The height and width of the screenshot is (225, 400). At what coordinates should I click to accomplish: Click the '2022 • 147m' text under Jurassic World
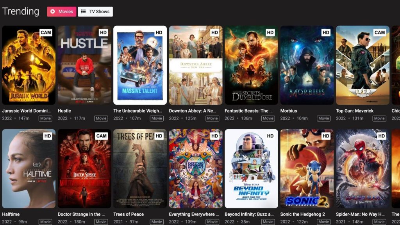point(16,118)
